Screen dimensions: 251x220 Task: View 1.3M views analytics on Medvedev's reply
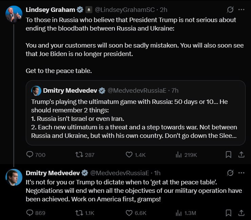[179, 213]
